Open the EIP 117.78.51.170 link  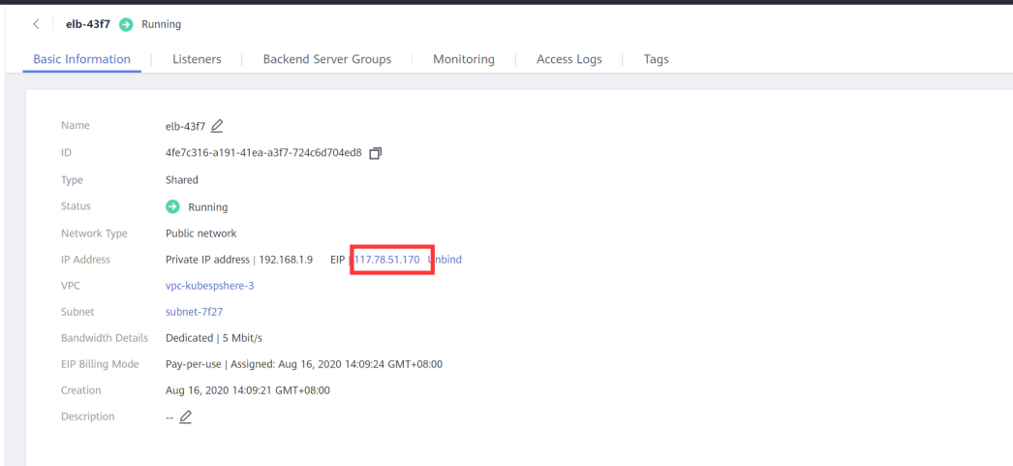tap(387, 260)
